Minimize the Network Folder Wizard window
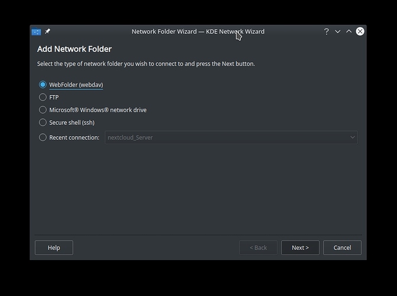 [x=337, y=31]
